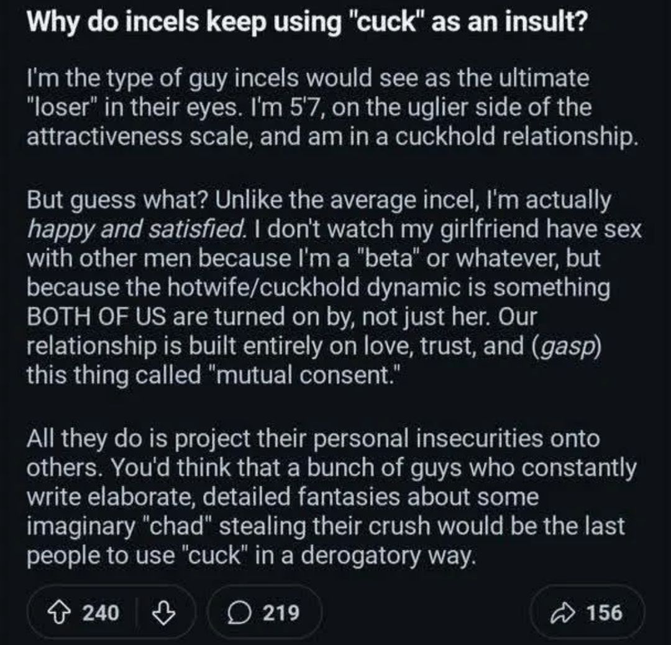Open the post titled Why do incels keep using "cuck"

pos(306,21)
